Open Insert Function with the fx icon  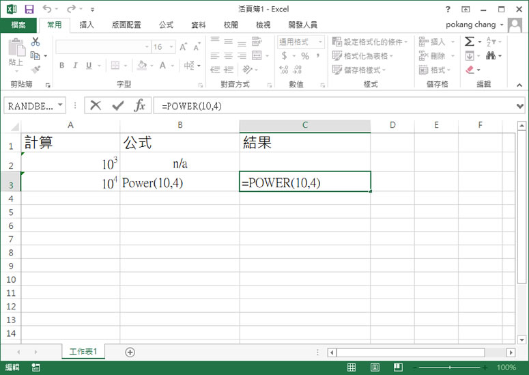pos(139,106)
